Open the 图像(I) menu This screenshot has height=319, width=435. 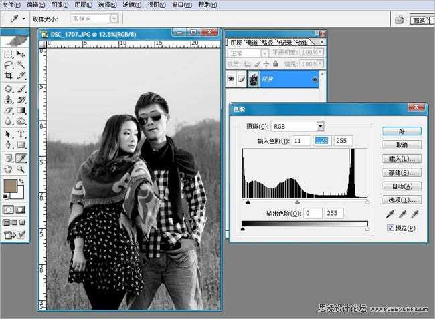pos(60,5)
